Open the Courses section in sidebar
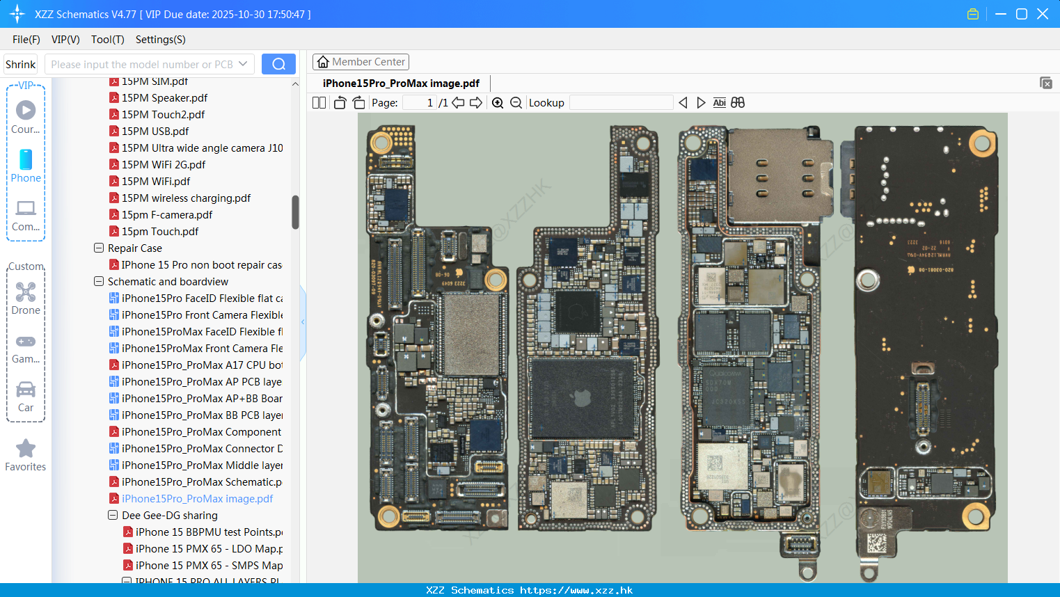1060x597 pixels. point(26,117)
